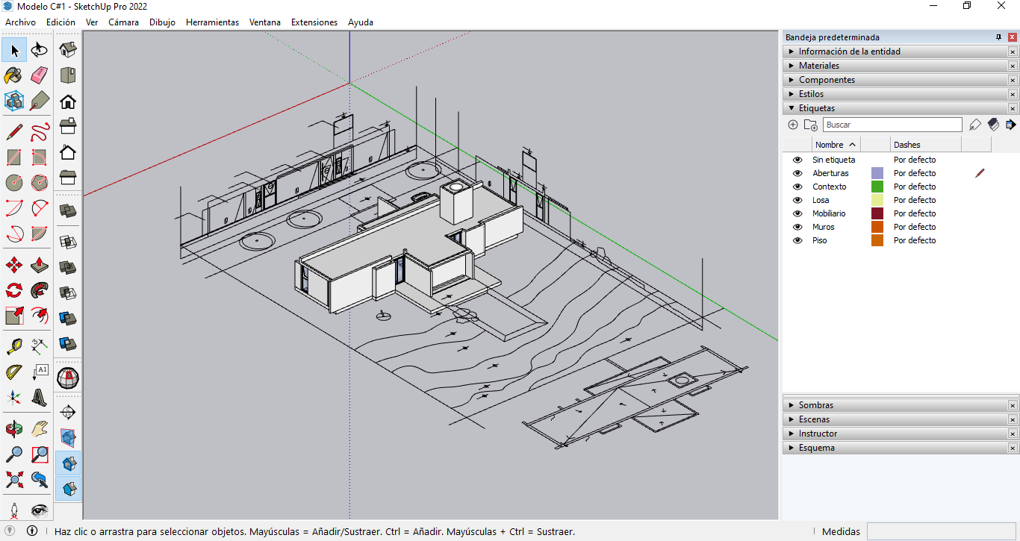This screenshot has height=541, width=1020.
Task: Pick the Tape Measure tool
Action: (x=13, y=346)
